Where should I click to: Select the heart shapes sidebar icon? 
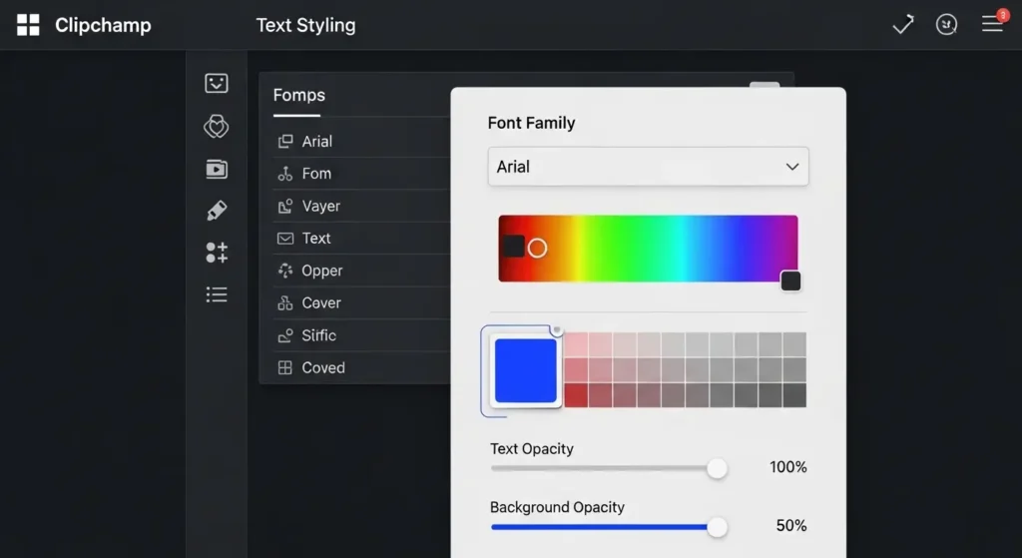[217, 127]
